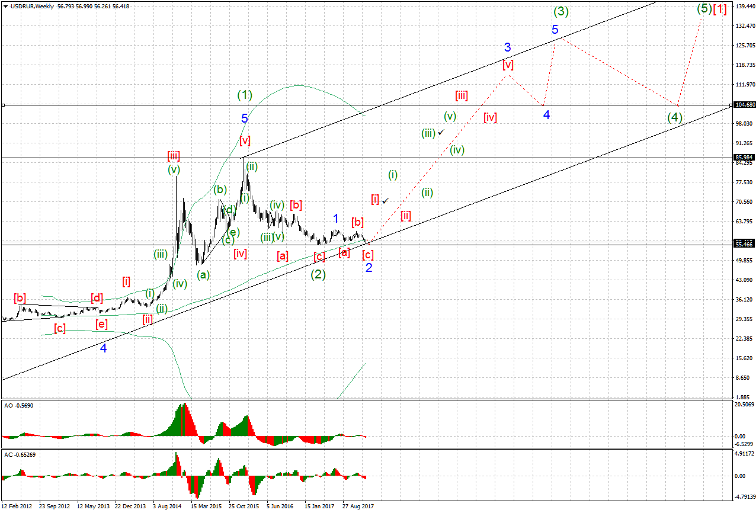Click the 91.265 price axis label
This screenshot has height=513, width=756.
(744, 143)
